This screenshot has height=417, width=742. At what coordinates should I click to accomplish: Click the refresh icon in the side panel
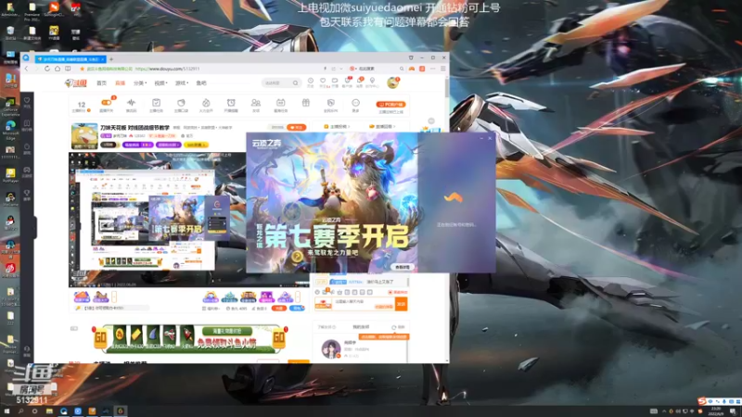coord(393,327)
